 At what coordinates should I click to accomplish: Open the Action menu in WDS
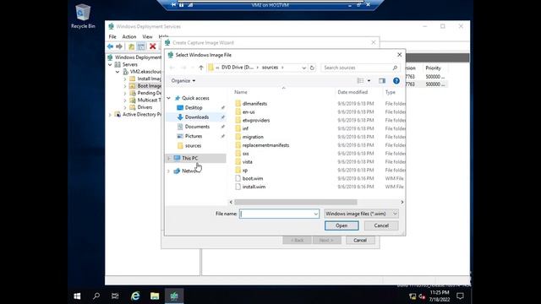tap(129, 36)
